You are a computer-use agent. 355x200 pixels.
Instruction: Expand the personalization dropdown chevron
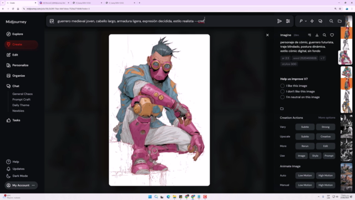[x=306, y=21]
